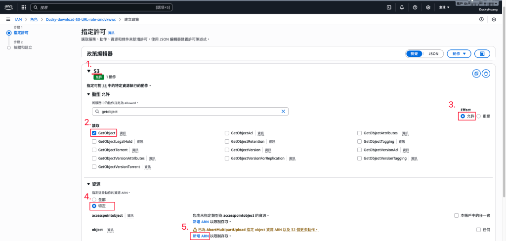Click the search magnifier in action filter

[97, 111]
